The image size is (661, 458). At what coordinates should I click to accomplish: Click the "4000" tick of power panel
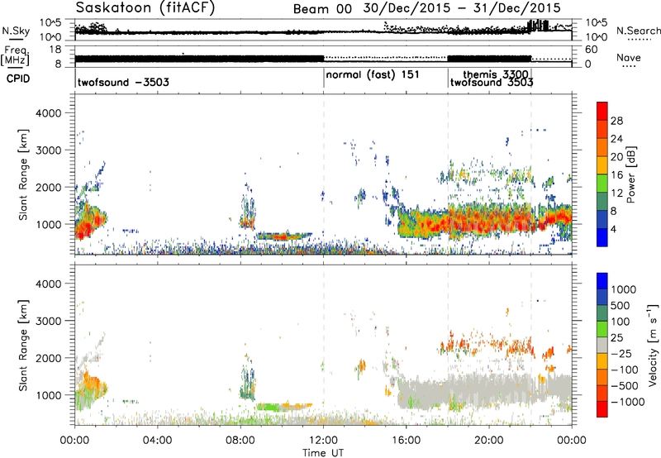[49, 113]
